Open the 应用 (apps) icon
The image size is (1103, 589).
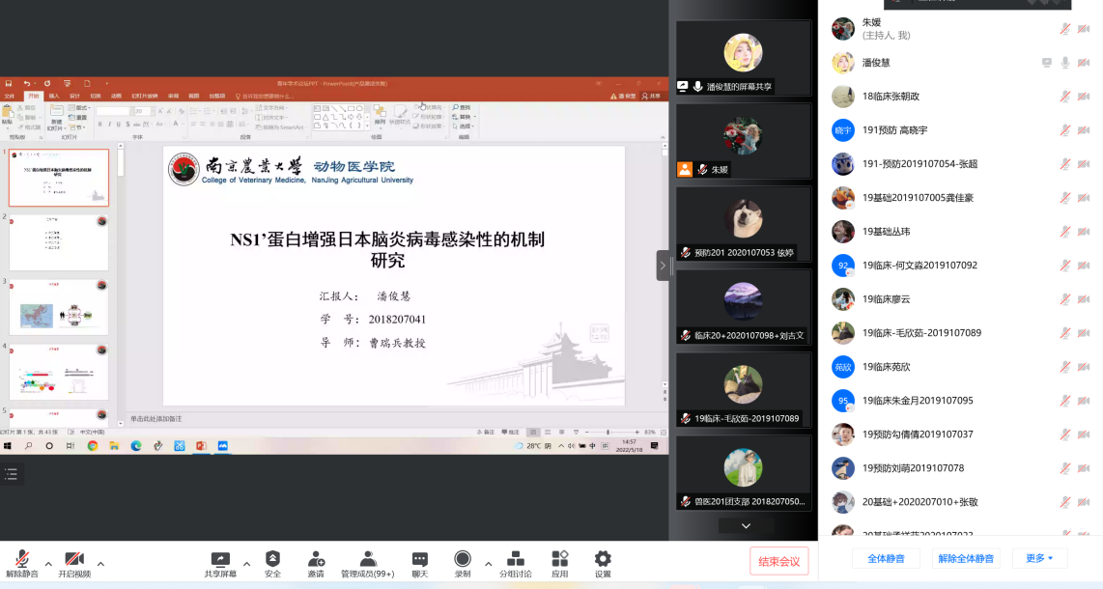(x=560, y=563)
